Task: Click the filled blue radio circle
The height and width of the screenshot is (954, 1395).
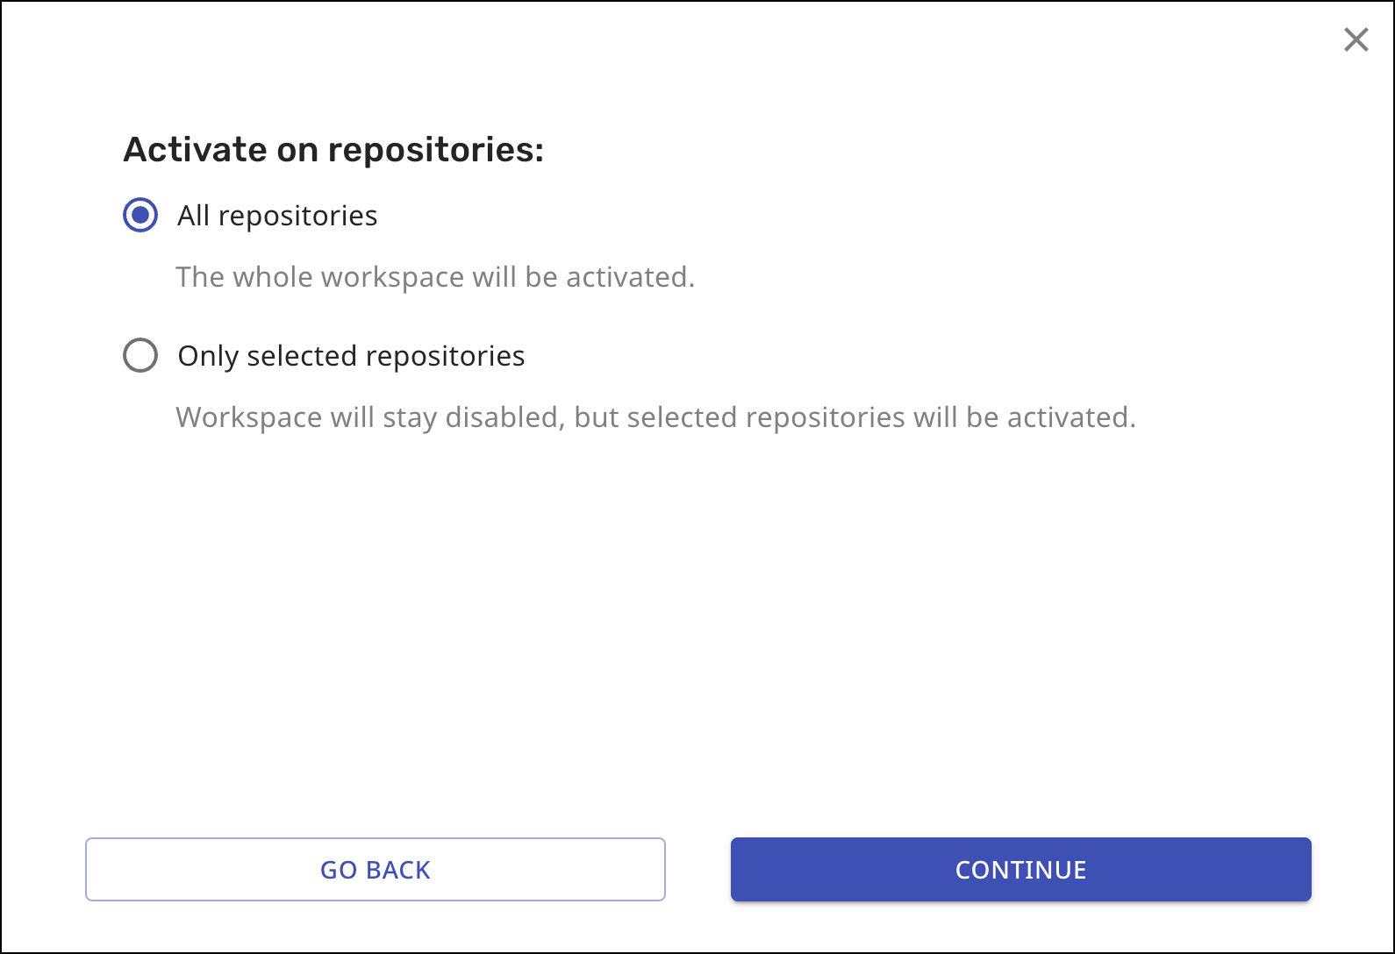Action: [140, 215]
